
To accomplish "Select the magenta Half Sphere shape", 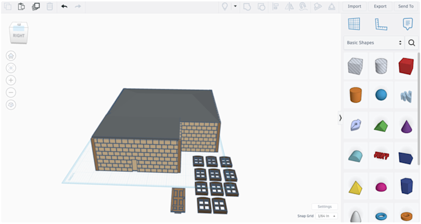I will (x=381, y=187).
